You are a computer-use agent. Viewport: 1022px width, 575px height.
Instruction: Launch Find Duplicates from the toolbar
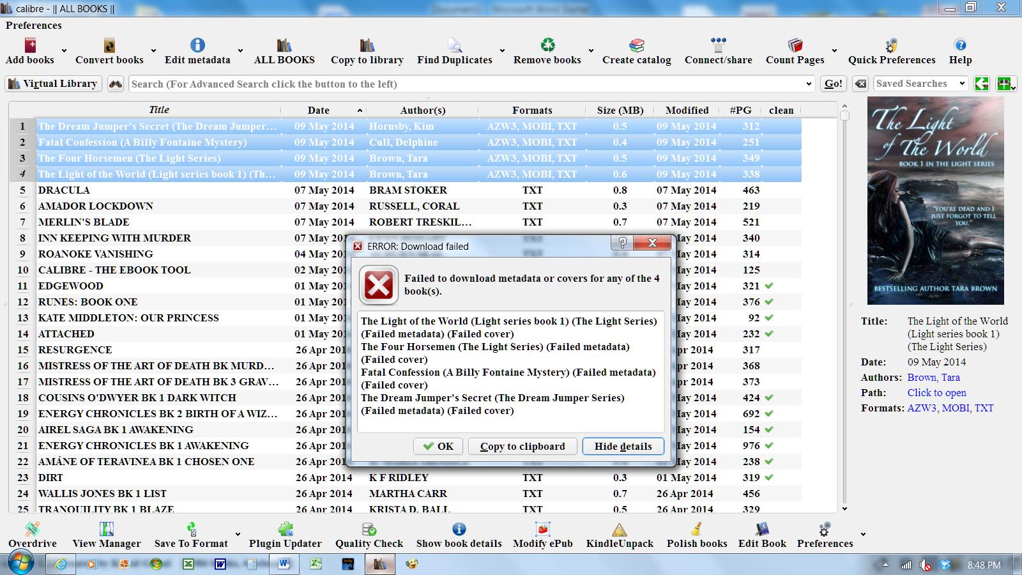(x=455, y=45)
